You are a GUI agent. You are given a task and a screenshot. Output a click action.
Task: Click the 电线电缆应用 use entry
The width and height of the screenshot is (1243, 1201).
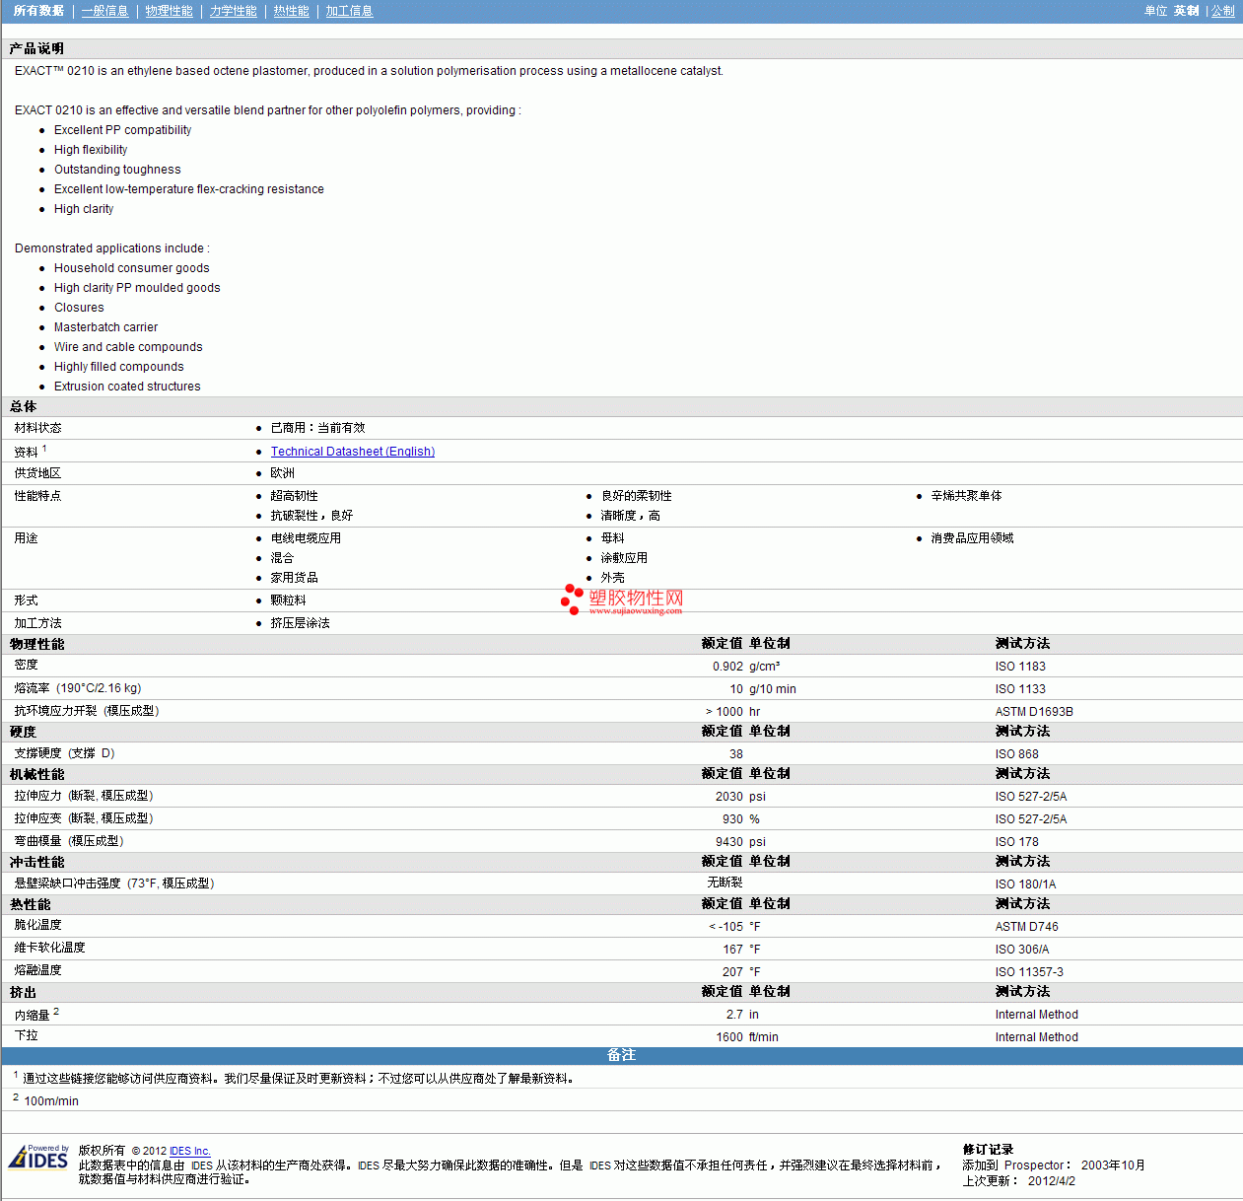pyautogui.click(x=306, y=538)
